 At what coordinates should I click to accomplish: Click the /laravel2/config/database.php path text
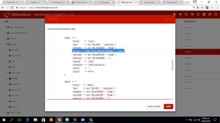tap(61, 29)
